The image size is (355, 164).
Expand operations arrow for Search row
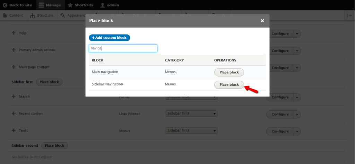(297, 97)
